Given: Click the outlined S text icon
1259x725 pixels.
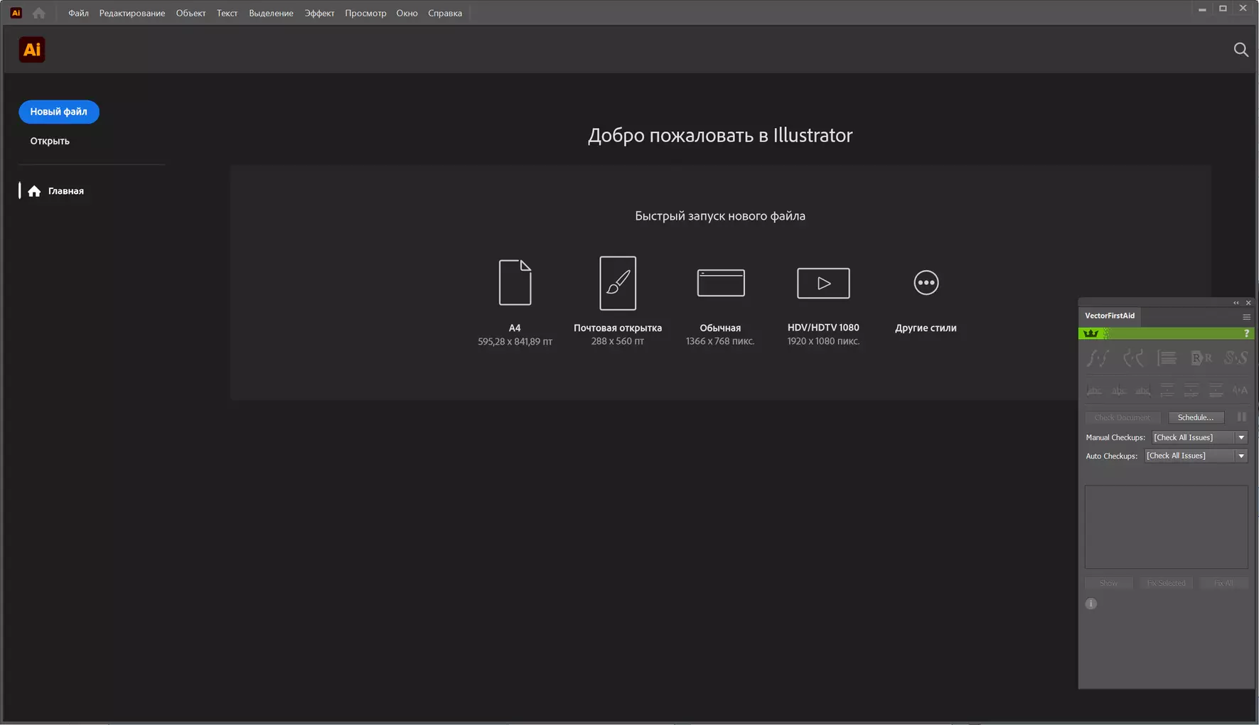Looking at the screenshot, I should (x=1236, y=358).
